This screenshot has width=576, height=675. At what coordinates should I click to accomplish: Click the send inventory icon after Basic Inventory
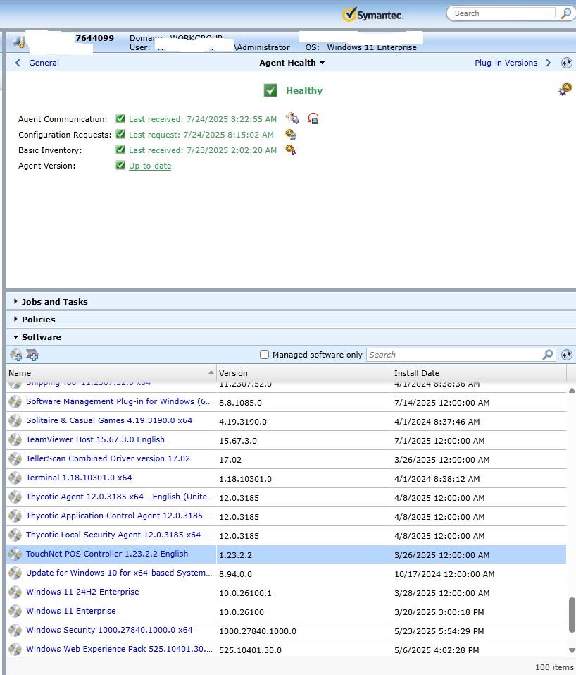291,150
